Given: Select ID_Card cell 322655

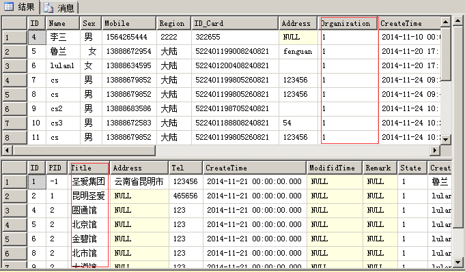Looking at the screenshot, I should (x=236, y=37).
